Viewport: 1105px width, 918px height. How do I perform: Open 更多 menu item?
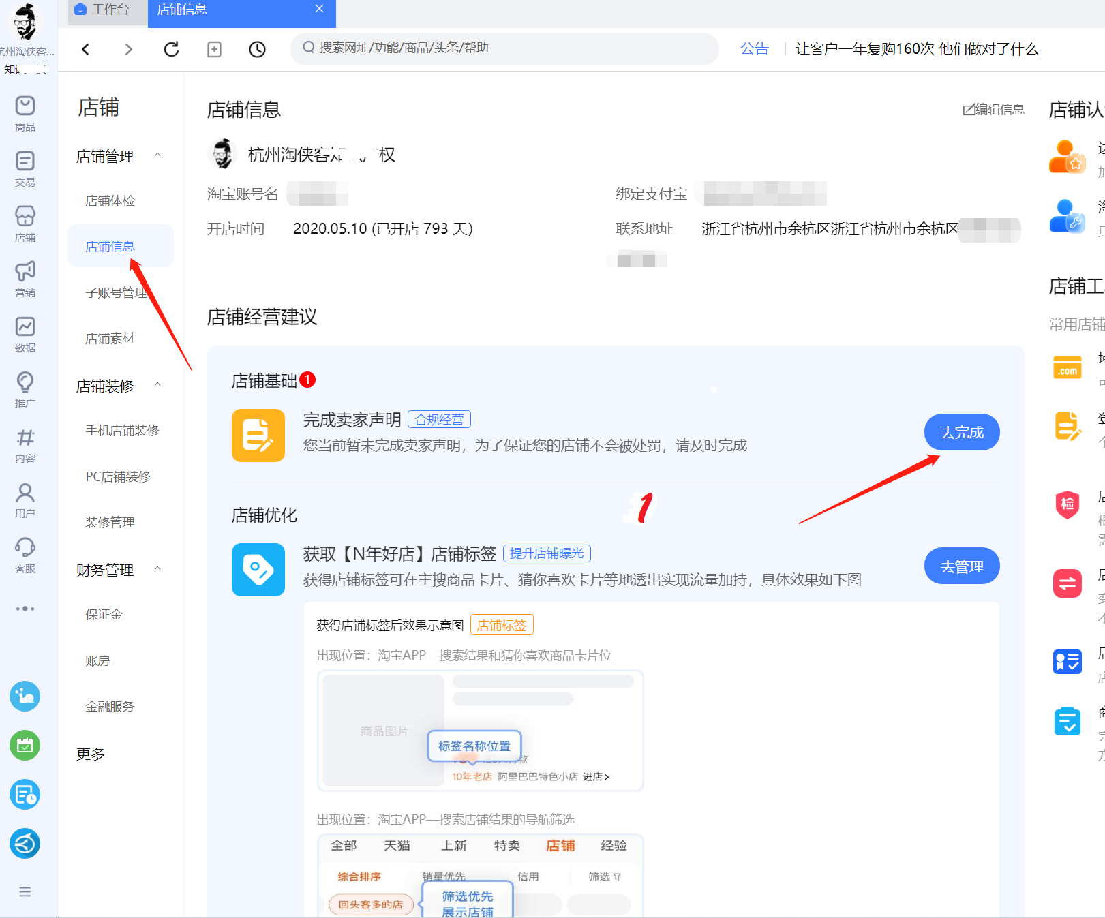91,754
